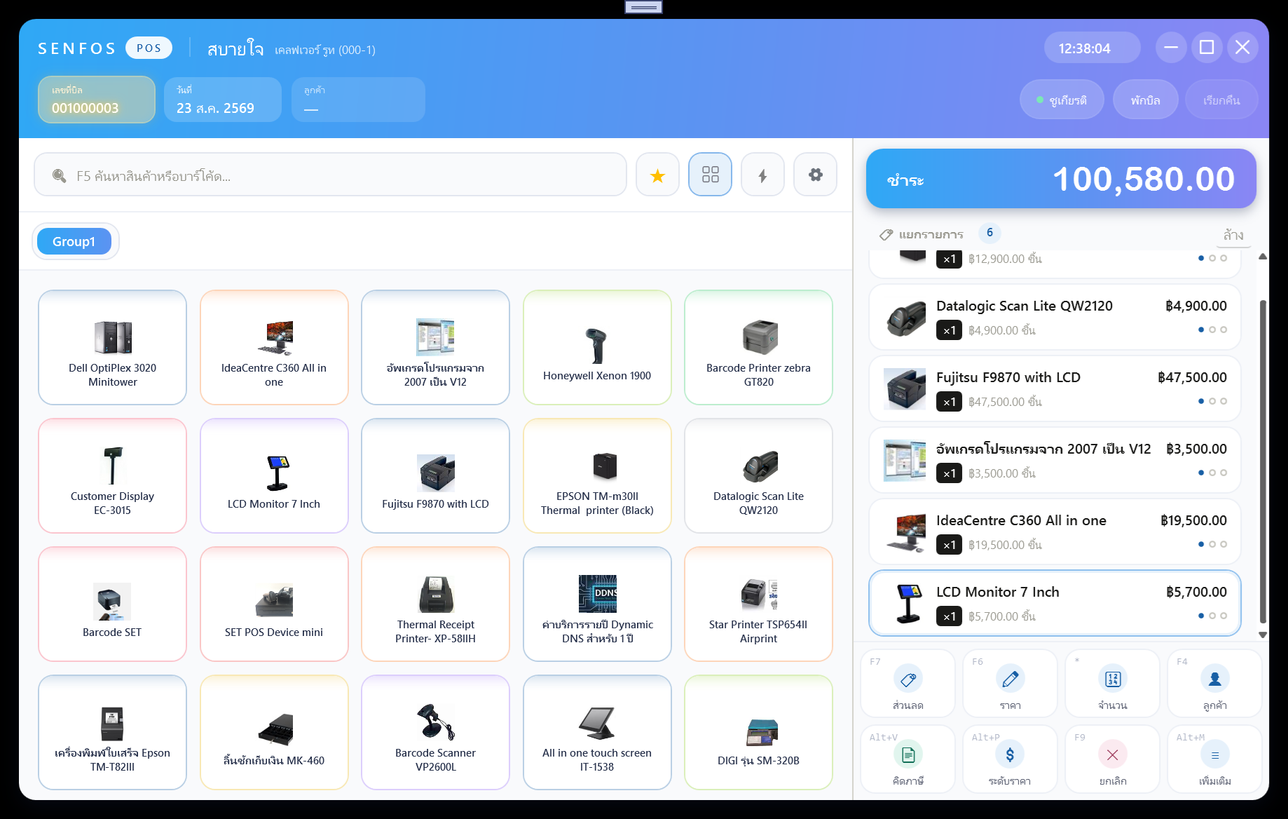Click the bill list scroll down arrow

click(x=1263, y=635)
